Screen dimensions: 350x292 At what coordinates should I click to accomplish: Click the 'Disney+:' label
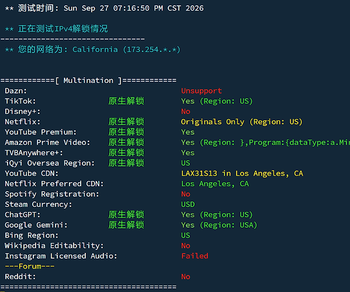click(x=23, y=112)
